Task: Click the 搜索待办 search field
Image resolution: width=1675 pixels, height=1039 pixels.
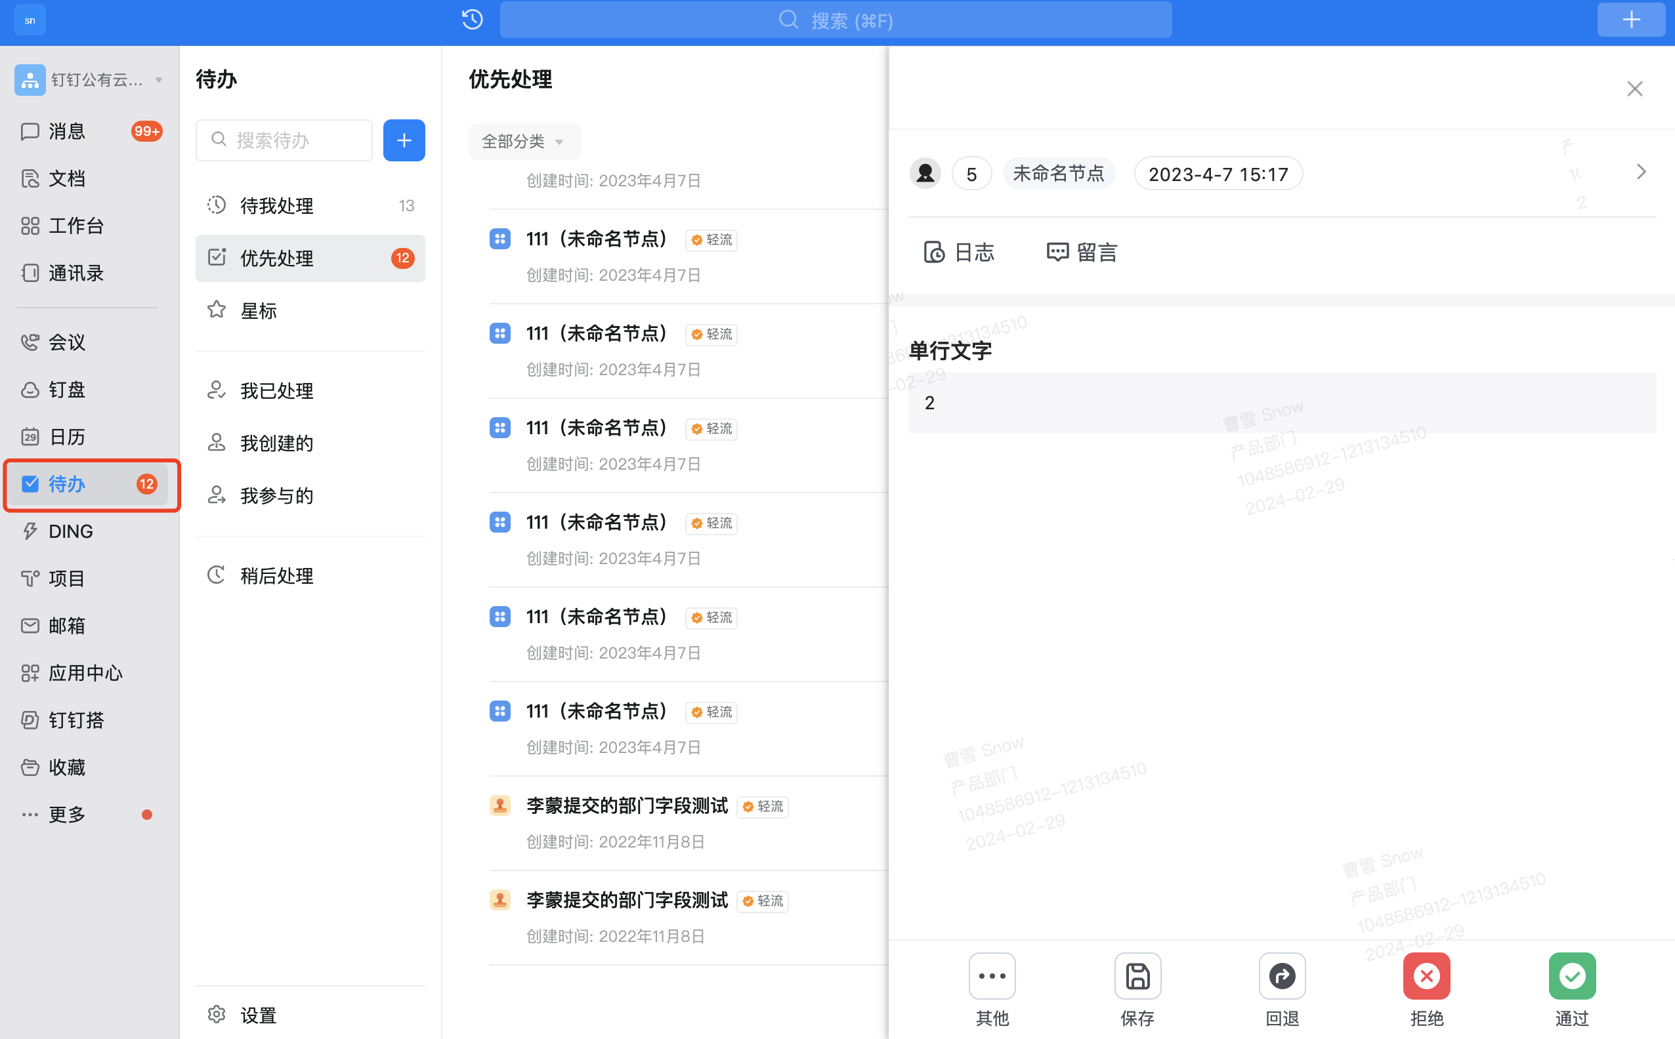Action: click(284, 140)
